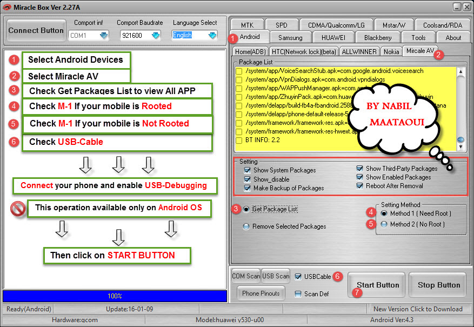Click the Start Button
The width and height of the screenshot is (474, 327).
coord(377,285)
